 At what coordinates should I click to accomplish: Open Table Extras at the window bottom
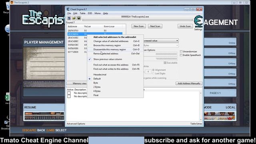click(x=196, y=124)
